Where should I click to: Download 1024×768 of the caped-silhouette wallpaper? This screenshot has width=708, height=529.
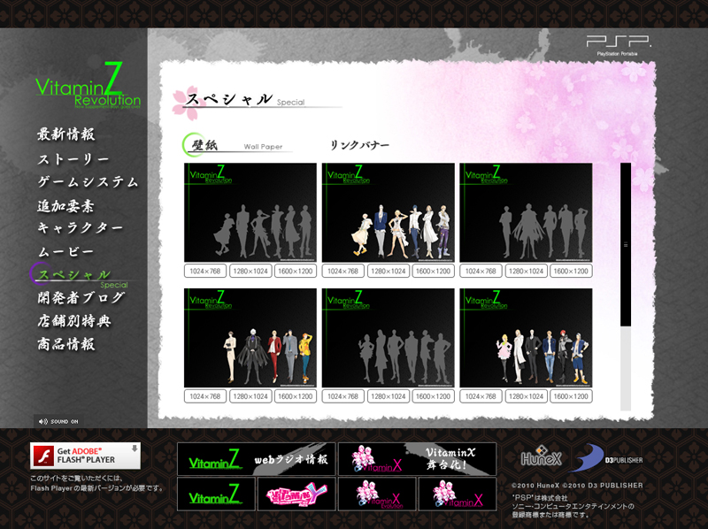point(481,271)
